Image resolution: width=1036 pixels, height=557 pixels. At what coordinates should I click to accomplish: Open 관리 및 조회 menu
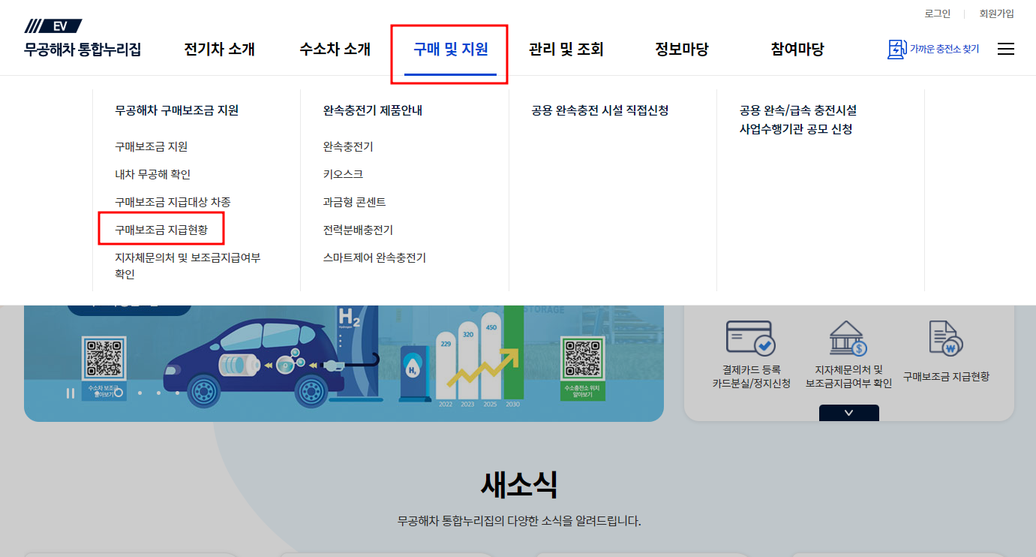[x=566, y=50]
